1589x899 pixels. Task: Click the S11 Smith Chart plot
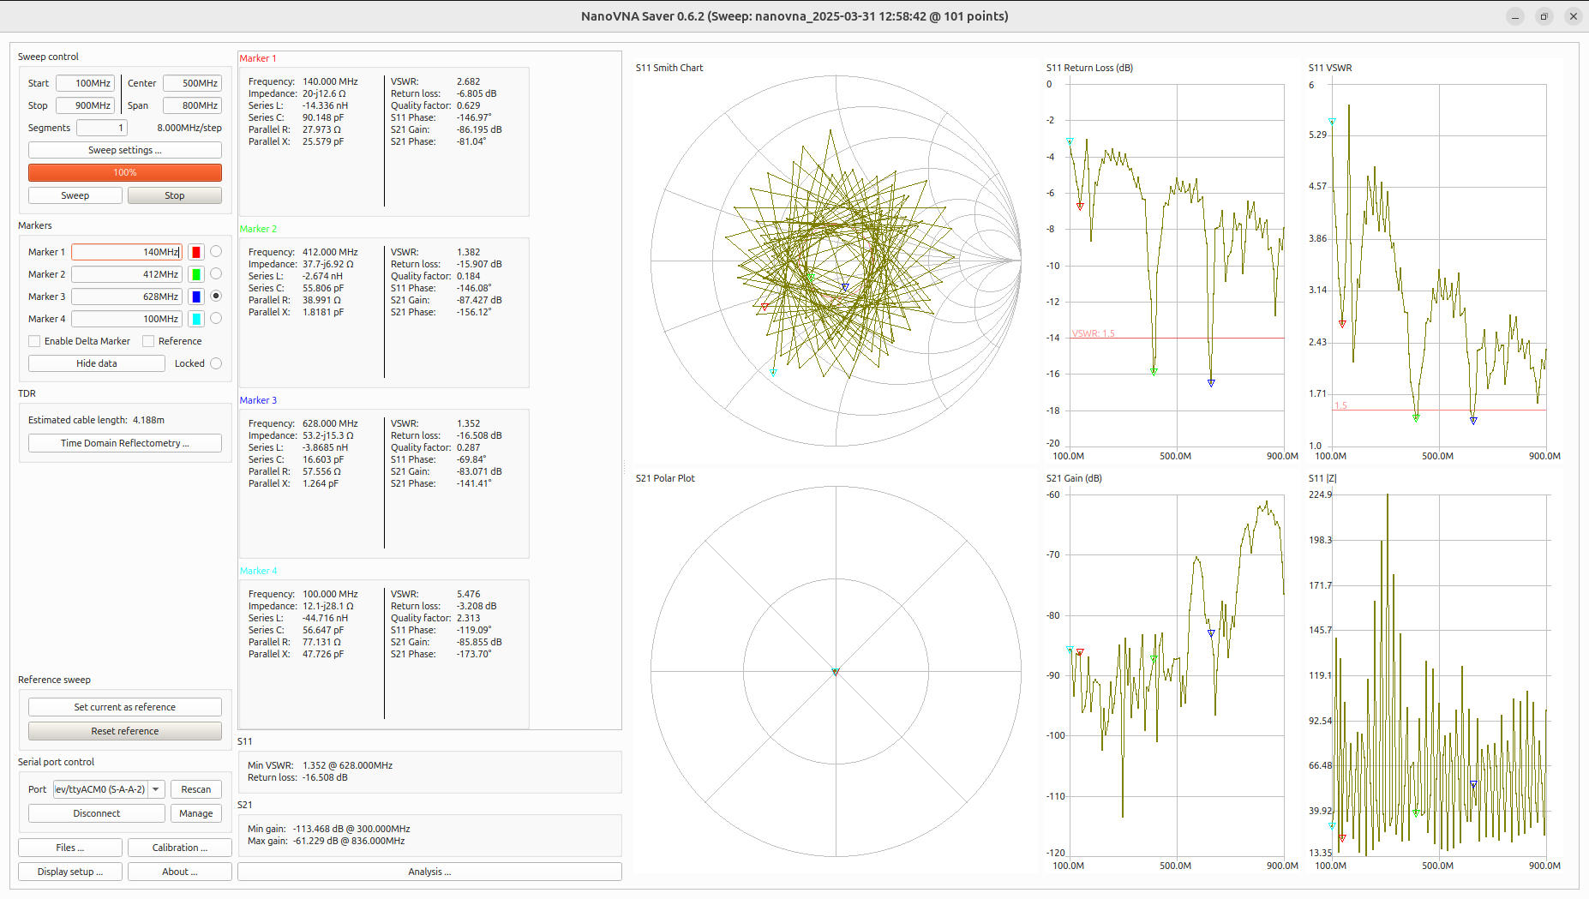836,261
